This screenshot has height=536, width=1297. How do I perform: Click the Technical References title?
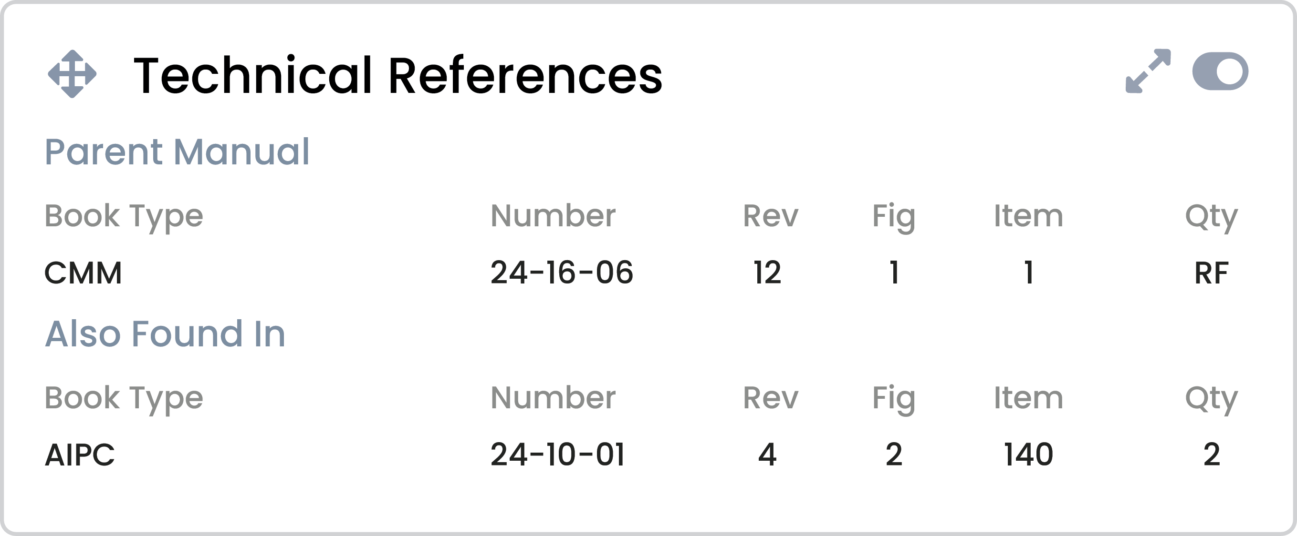coord(398,75)
